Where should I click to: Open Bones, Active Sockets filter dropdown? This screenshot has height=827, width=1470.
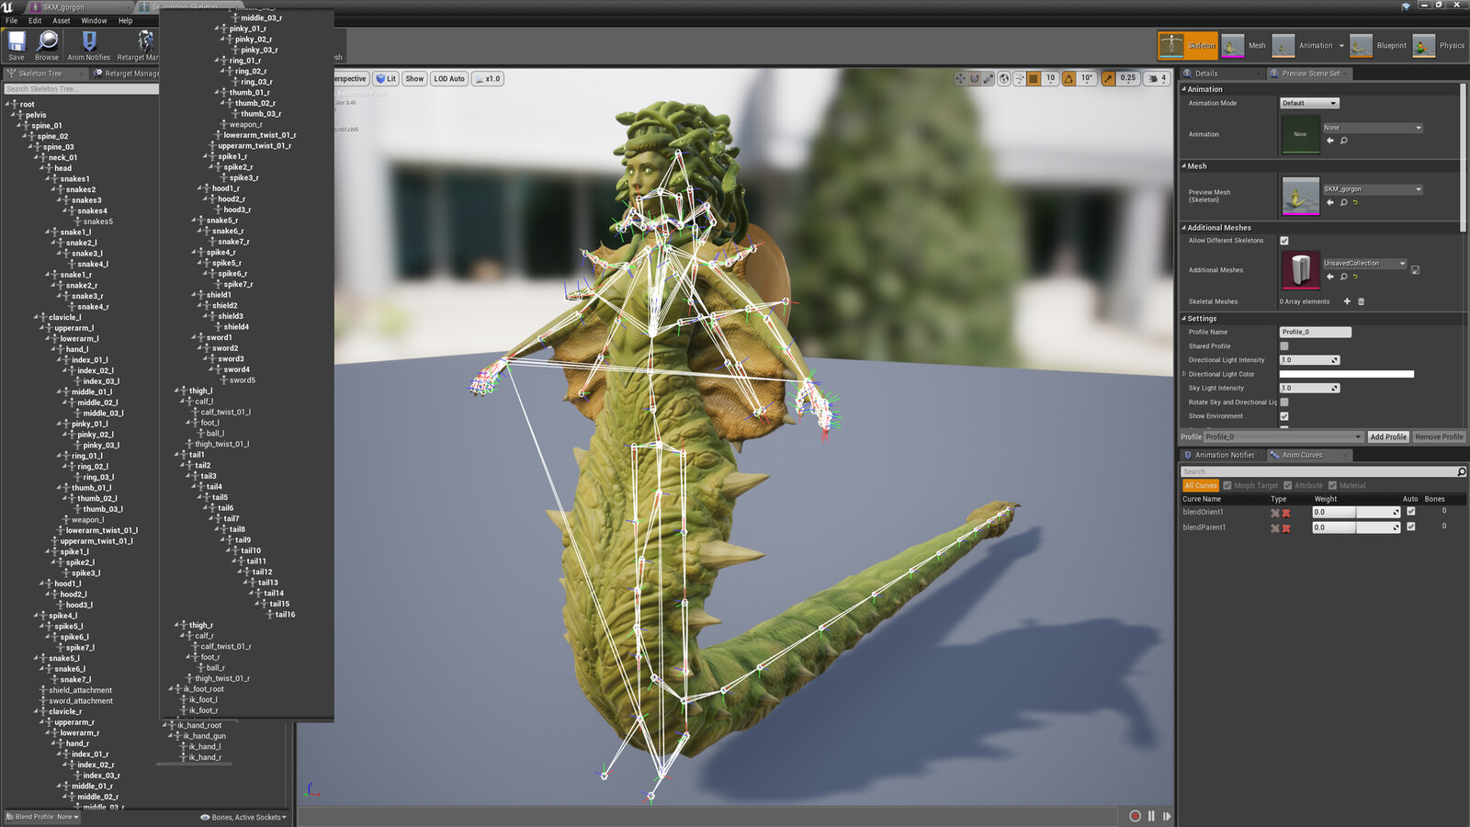[x=243, y=817]
